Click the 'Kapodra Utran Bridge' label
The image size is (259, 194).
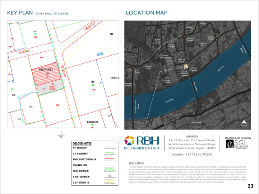click(x=137, y=107)
